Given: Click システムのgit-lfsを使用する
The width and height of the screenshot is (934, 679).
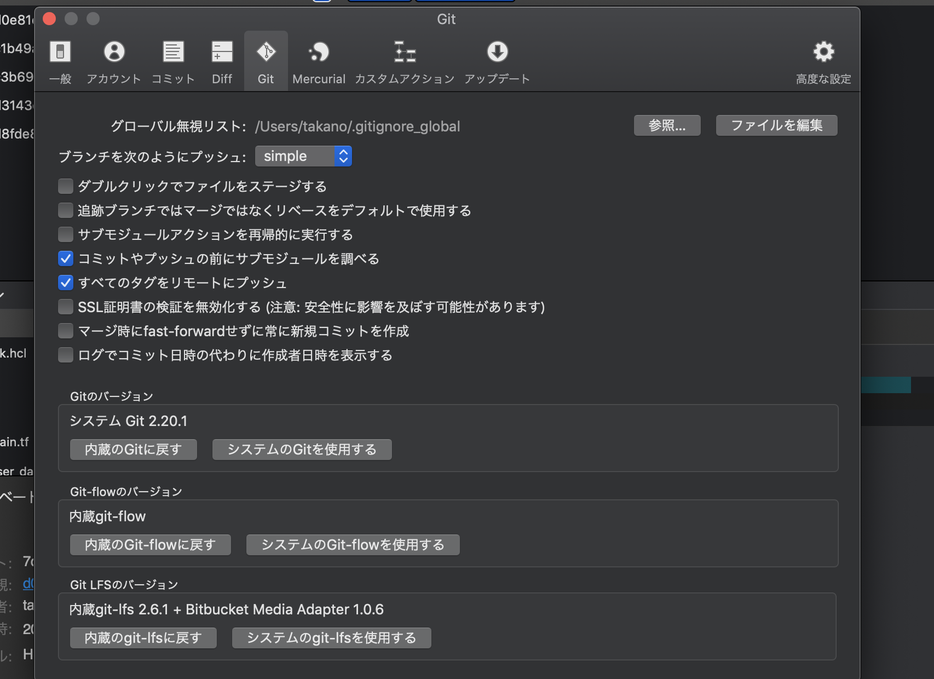Looking at the screenshot, I should (x=331, y=637).
